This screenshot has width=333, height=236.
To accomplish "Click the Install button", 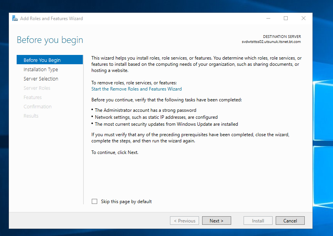I will 258,221.
